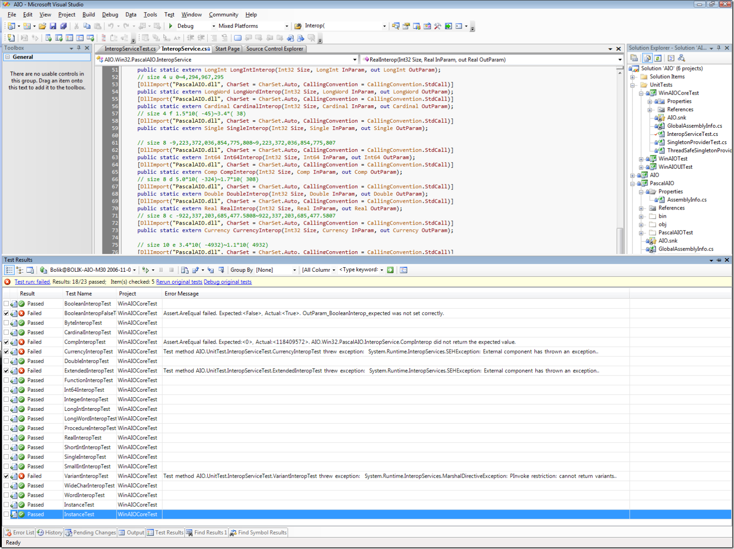The width and height of the screenshot is (734, 549).
Task: Check the WordInteropTest row checkbox
Action: coord(6,495)
